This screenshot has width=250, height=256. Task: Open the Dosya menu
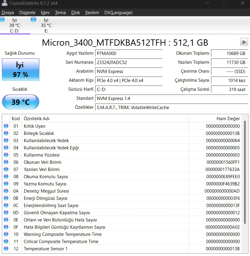[x=8, y=13]
